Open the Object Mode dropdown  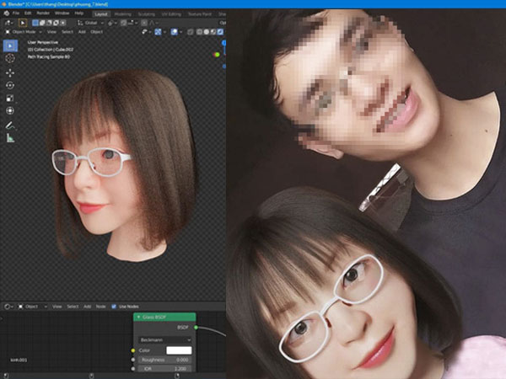(x=24, y=32)
